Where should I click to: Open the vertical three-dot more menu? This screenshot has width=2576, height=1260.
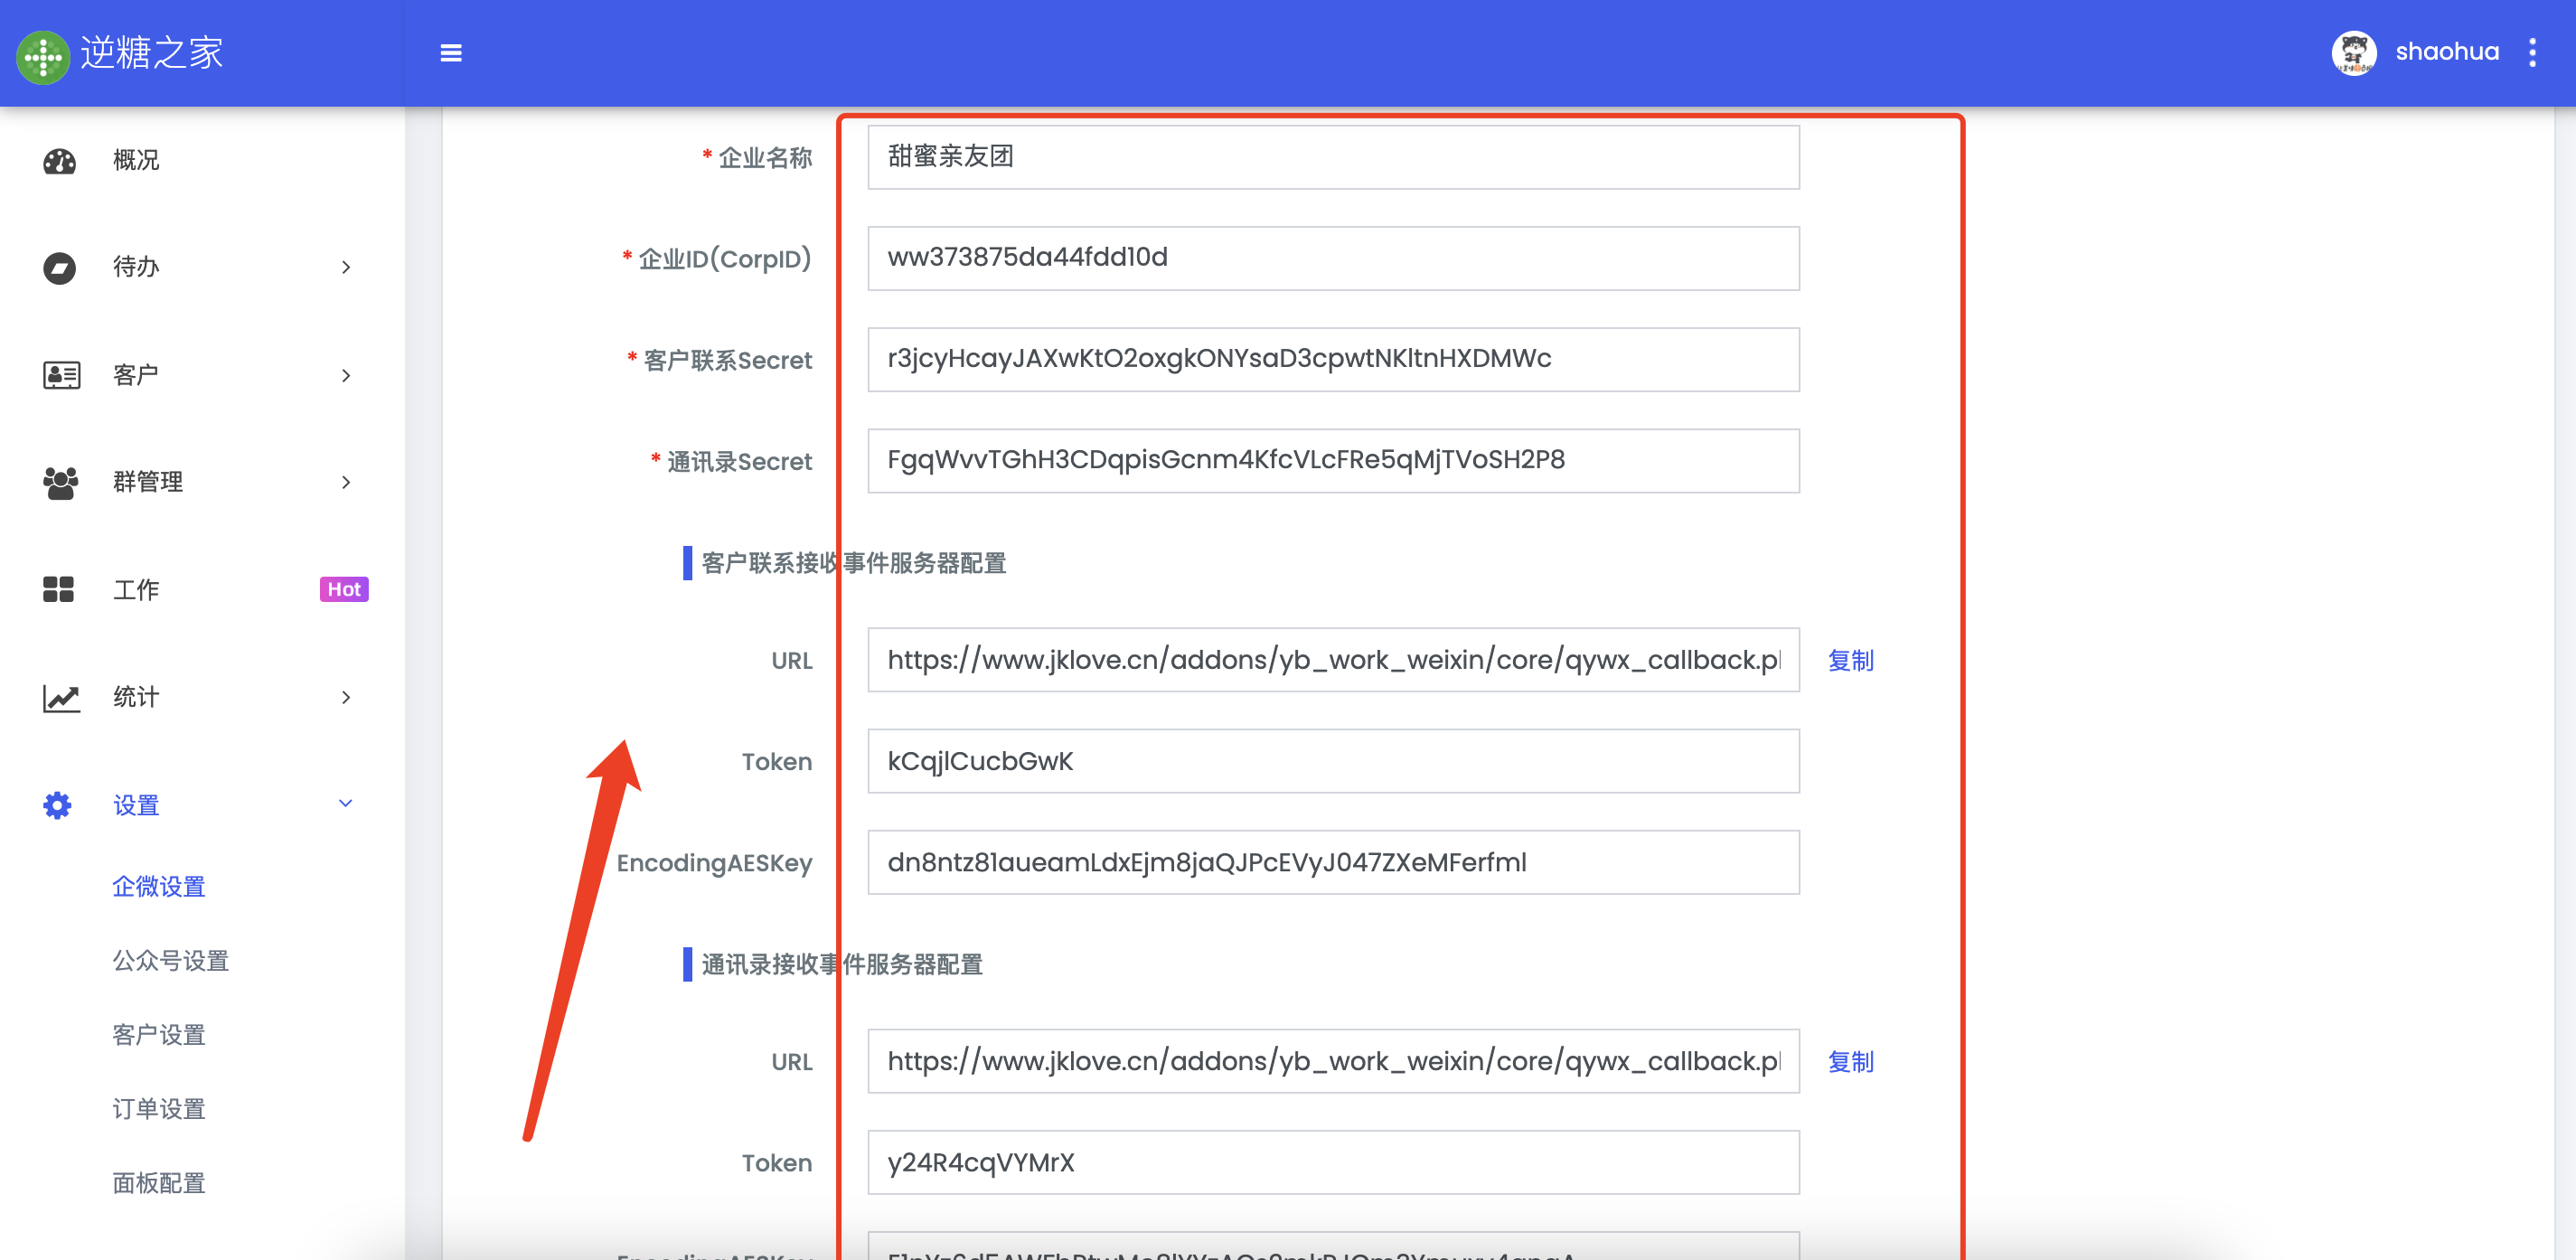coord(2532,53)
